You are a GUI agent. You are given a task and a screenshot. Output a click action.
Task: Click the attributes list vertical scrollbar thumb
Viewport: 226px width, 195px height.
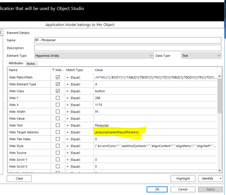pos(219,96)
